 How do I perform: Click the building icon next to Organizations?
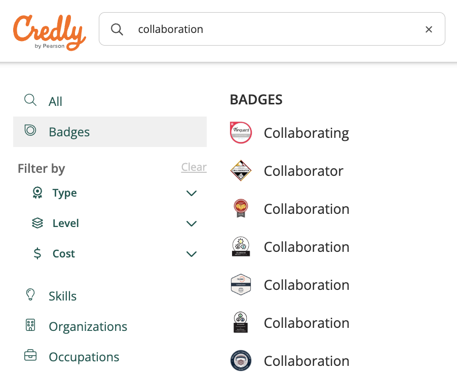[30, 326]
